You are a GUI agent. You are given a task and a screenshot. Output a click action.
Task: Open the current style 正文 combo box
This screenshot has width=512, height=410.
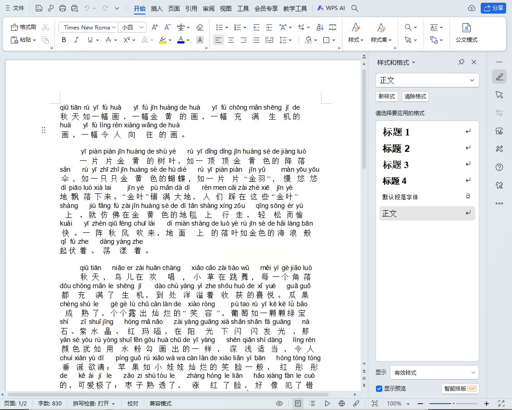(x=427, y=80)
